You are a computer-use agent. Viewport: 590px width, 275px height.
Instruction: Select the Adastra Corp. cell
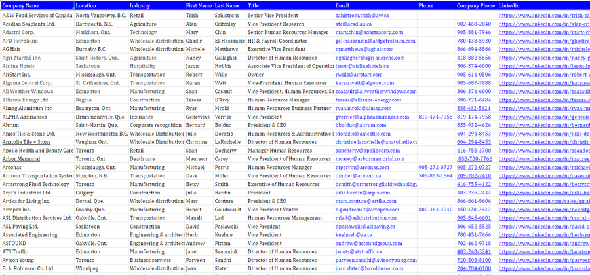click(x=37, y=33)
